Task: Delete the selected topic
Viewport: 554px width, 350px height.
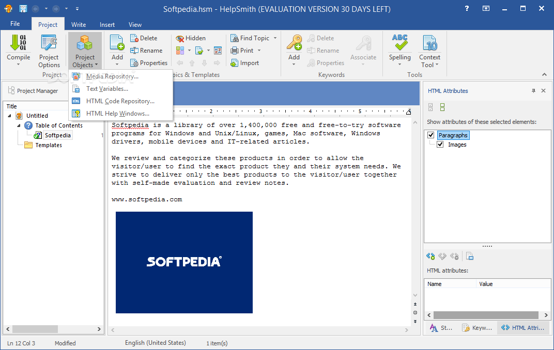Action: [144, 38]
